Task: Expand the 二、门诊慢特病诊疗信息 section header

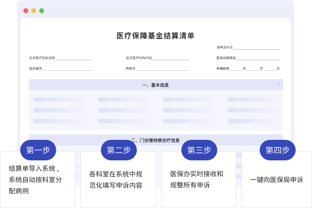Action: [155, 140]
